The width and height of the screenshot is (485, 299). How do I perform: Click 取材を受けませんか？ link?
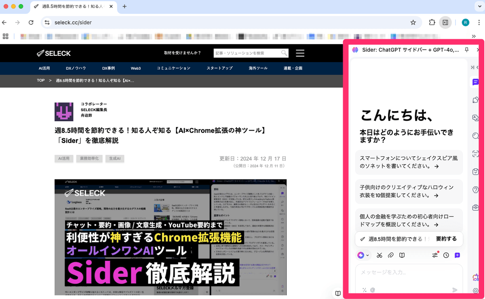(x=182, y=53)
